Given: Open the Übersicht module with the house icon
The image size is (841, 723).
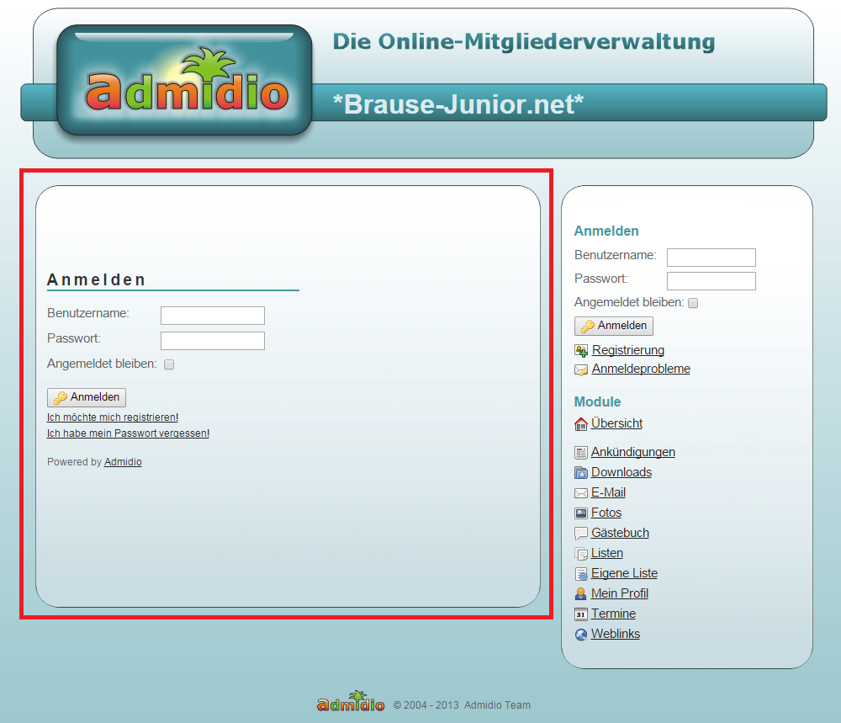Looking at the screenshot, I should click(x=580, y=423).
